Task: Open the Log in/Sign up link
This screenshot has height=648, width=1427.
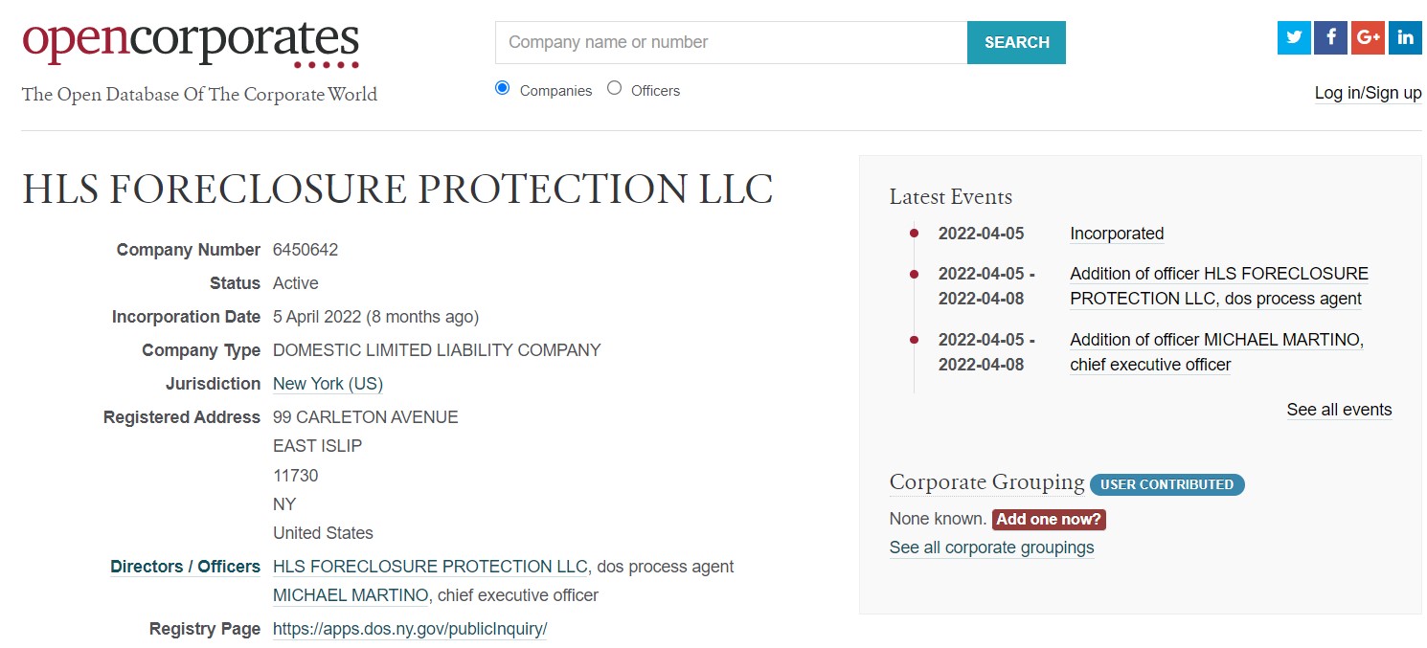Action: (x=1368, y=93)
